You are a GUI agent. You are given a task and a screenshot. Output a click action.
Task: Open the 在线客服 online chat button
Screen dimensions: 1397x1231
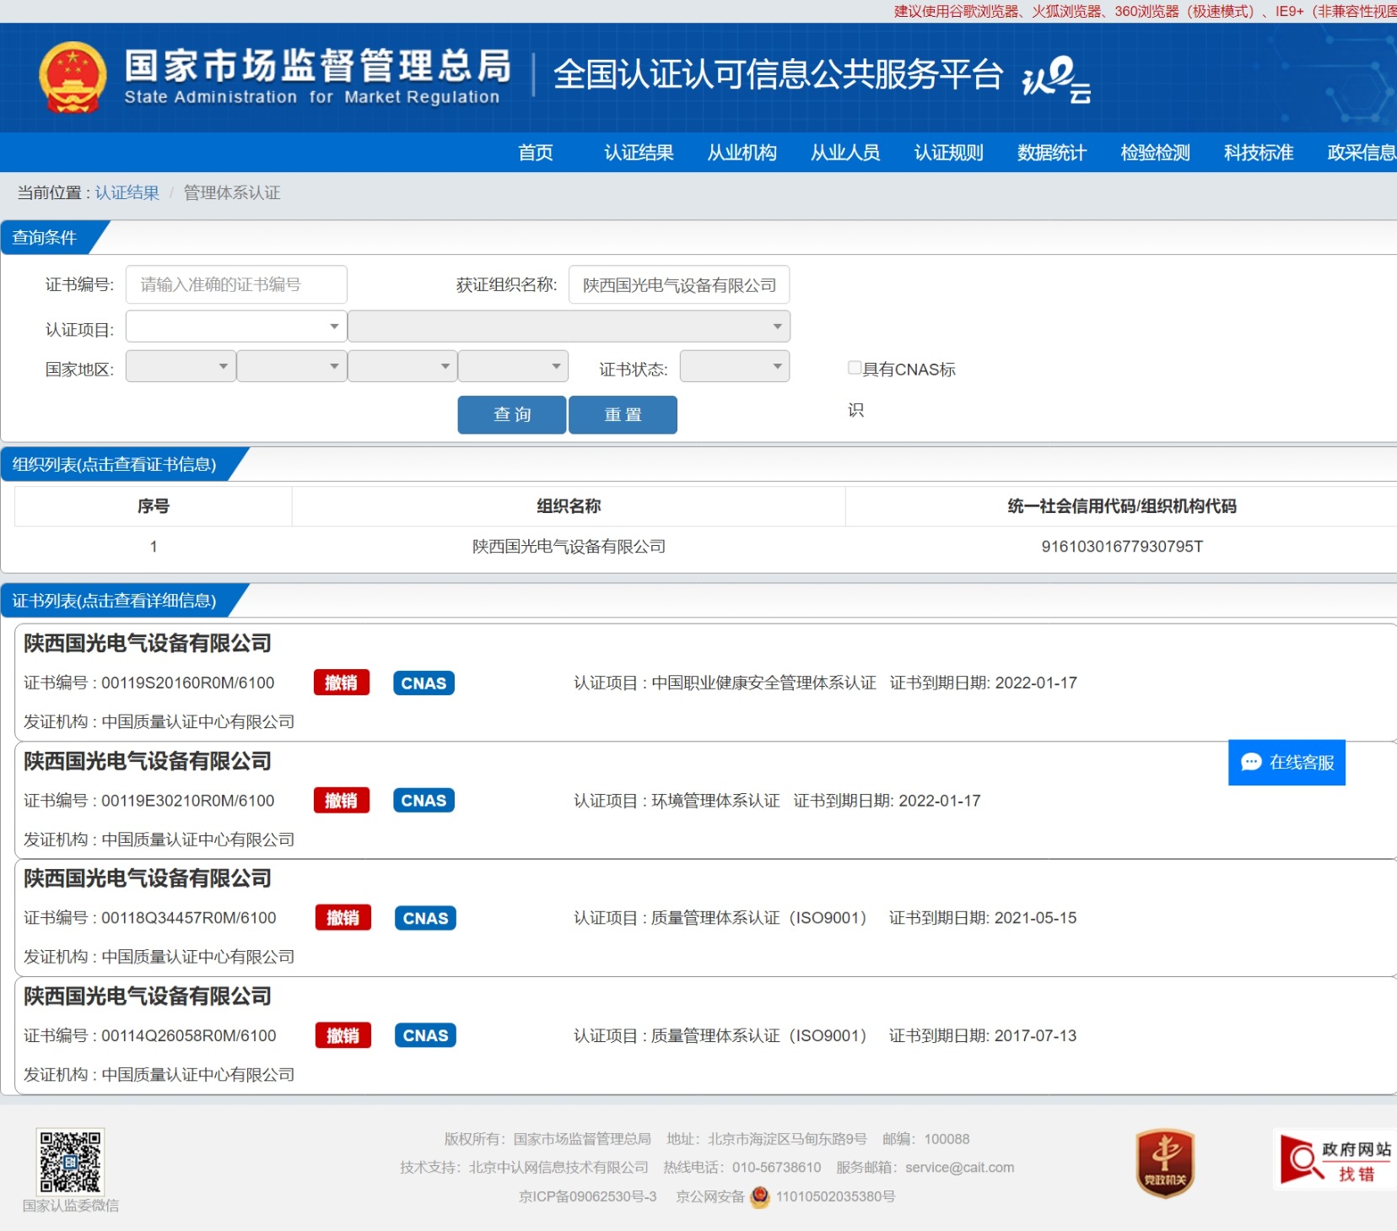(x=1286, y=763)
